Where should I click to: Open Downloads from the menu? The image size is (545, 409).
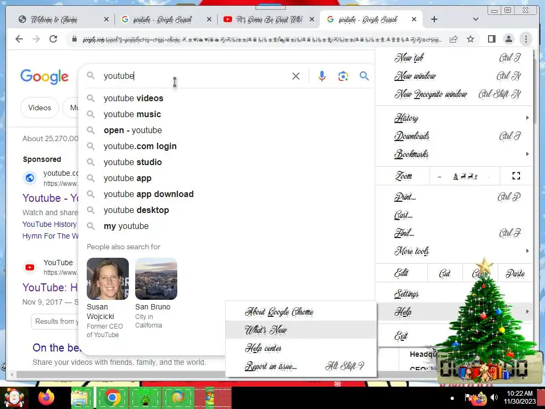coord(455,136)
